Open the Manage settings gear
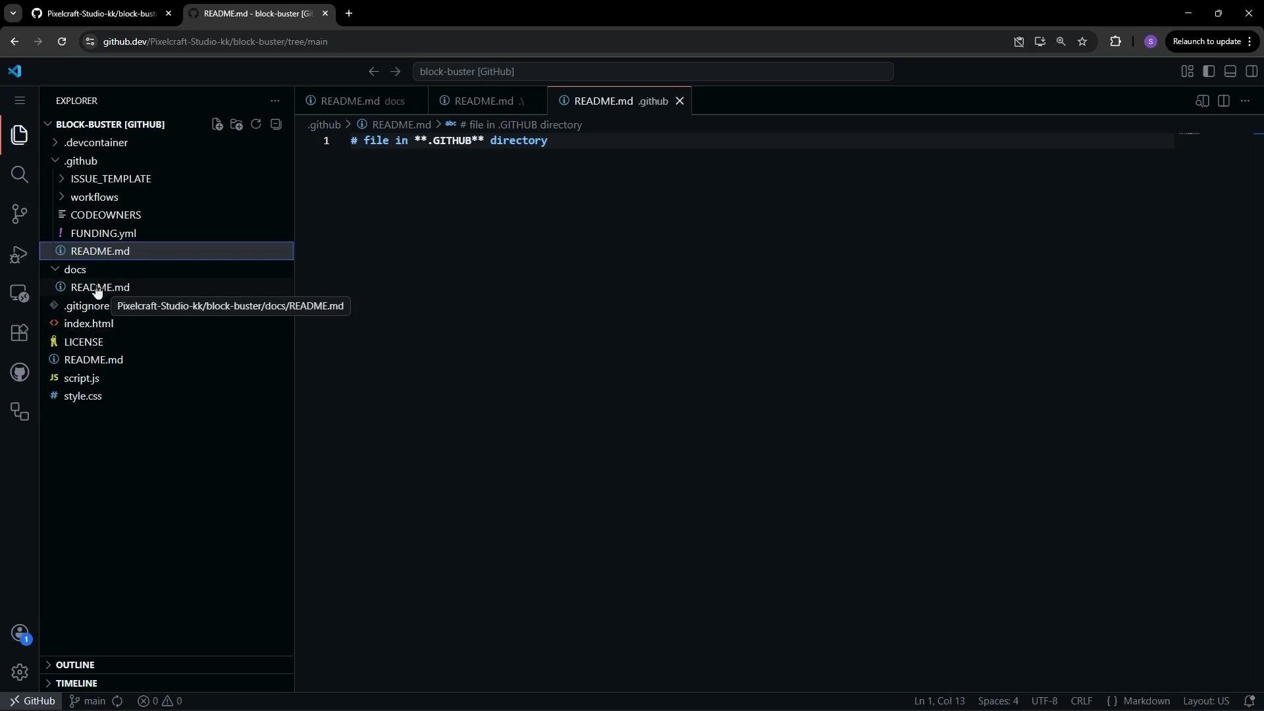 tap(20, 672)
